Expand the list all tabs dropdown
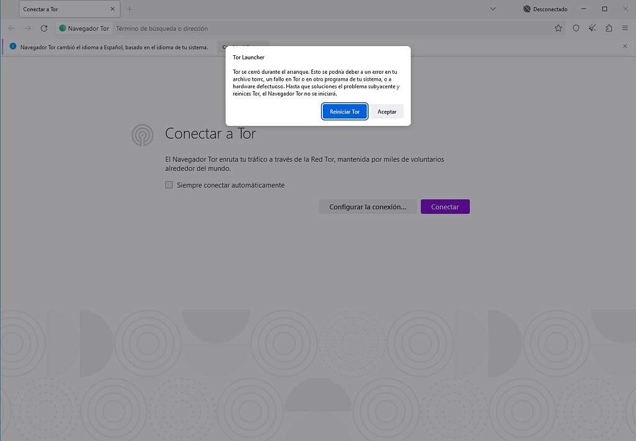 pos(493,9)
